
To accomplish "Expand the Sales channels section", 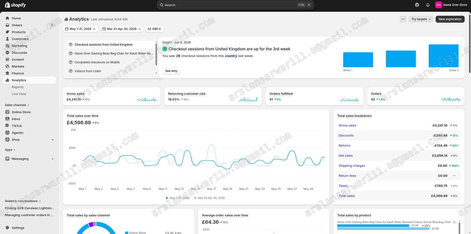I will pyautogui.click(x=17, y=105).
